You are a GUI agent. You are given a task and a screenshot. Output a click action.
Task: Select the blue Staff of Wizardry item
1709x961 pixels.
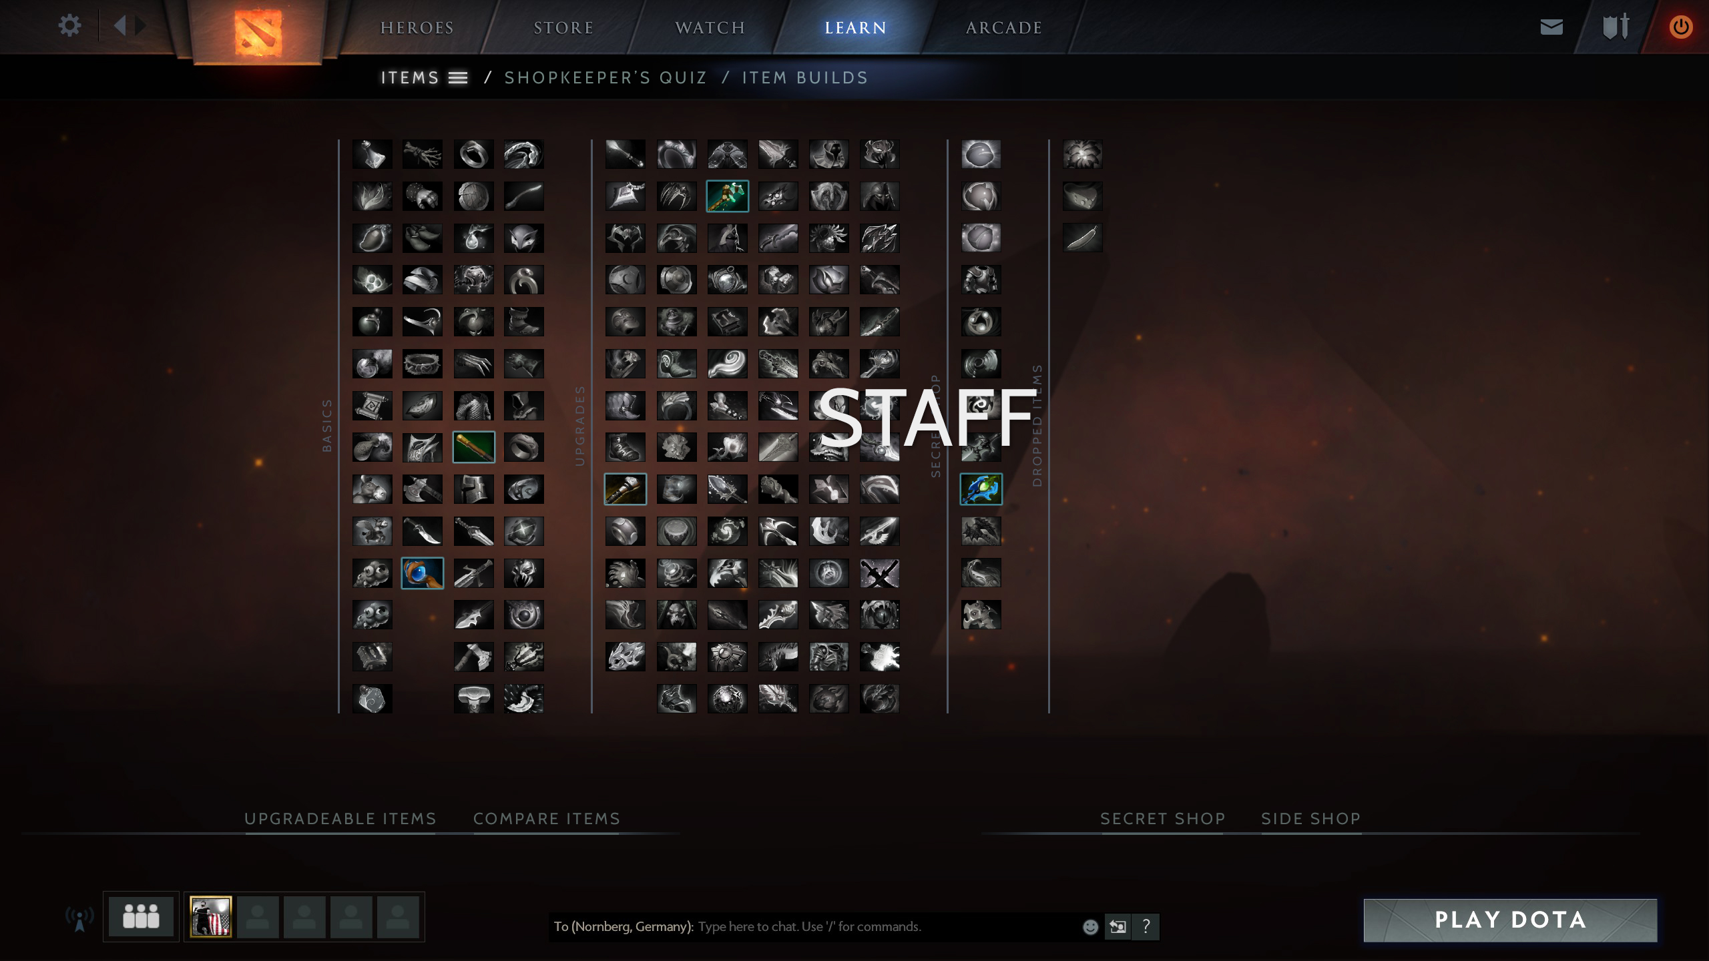pyautogui.click(x=422, y=573)
